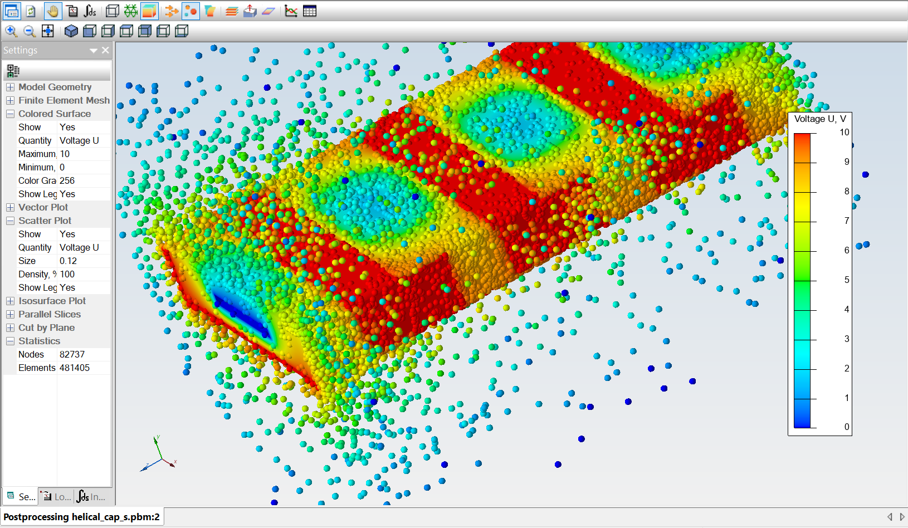Expand the Isosurface Plot section
This screenshot has width=908, height=528.
(x=11, y=301)
